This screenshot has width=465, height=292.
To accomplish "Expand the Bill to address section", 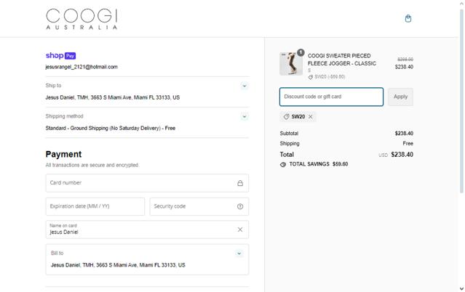I will [239, 254].
